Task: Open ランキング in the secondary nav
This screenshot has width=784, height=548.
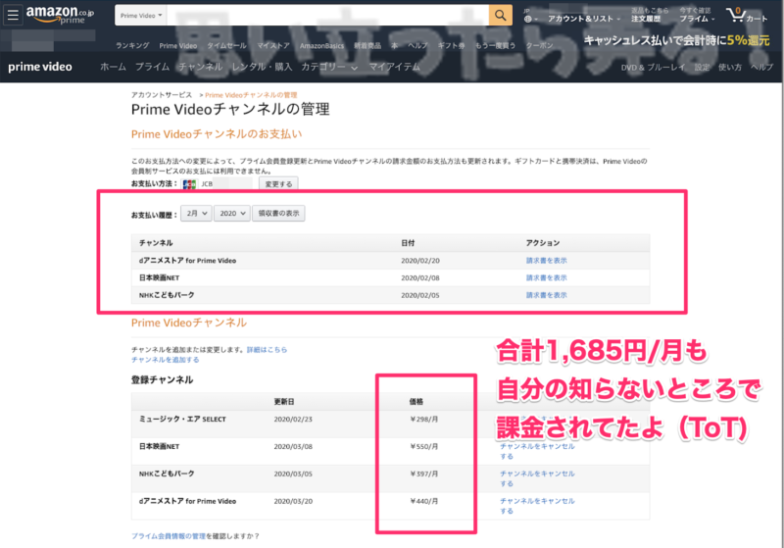Action: coord(132,45)
